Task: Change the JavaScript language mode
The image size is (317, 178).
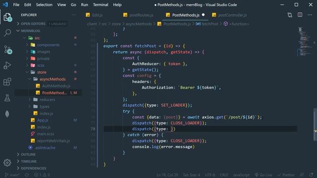Action: point(241,175)
